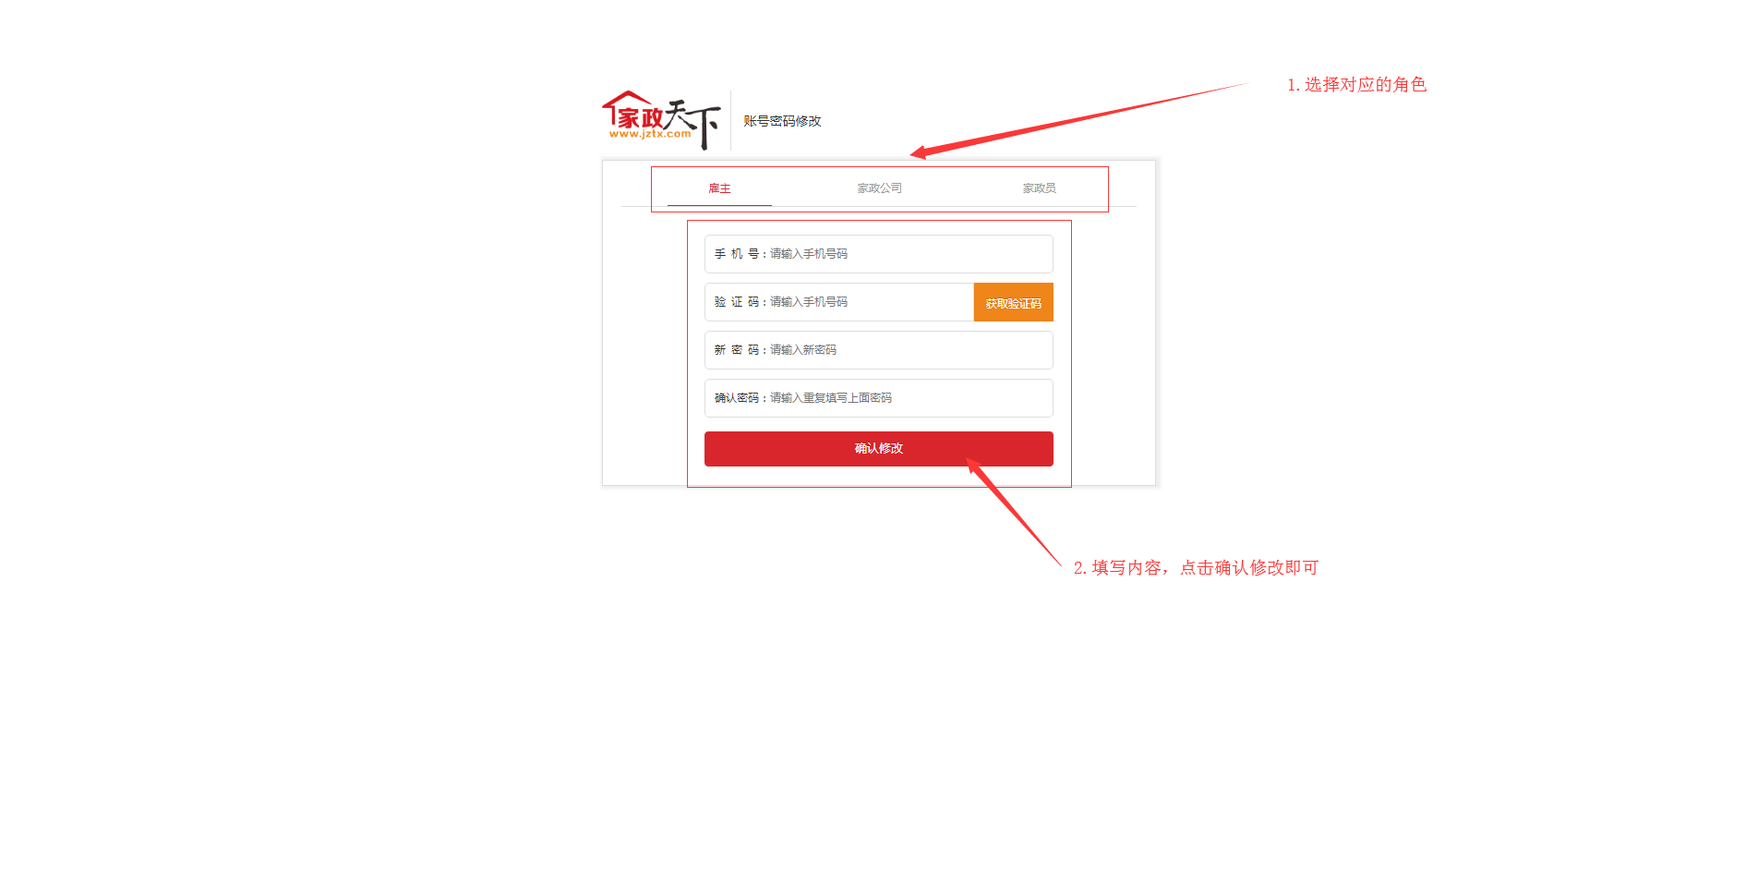Click the 获取验证码 button
This screenshot has height=885, width=1758.
click(x=1013, y=302)
